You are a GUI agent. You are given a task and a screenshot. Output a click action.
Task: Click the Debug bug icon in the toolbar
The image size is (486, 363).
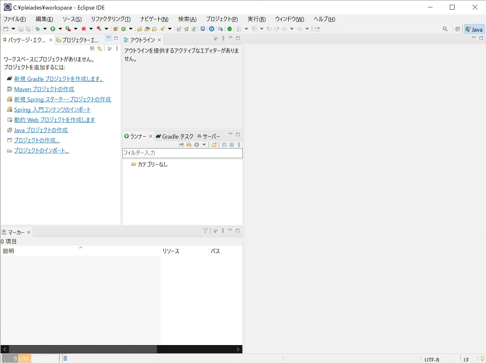click(x=37, y=29)
